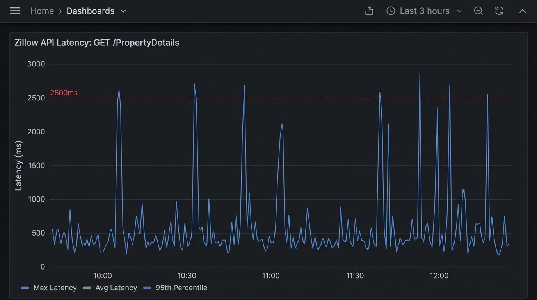Collapse the top bar with the up chevron

(523, 11)
